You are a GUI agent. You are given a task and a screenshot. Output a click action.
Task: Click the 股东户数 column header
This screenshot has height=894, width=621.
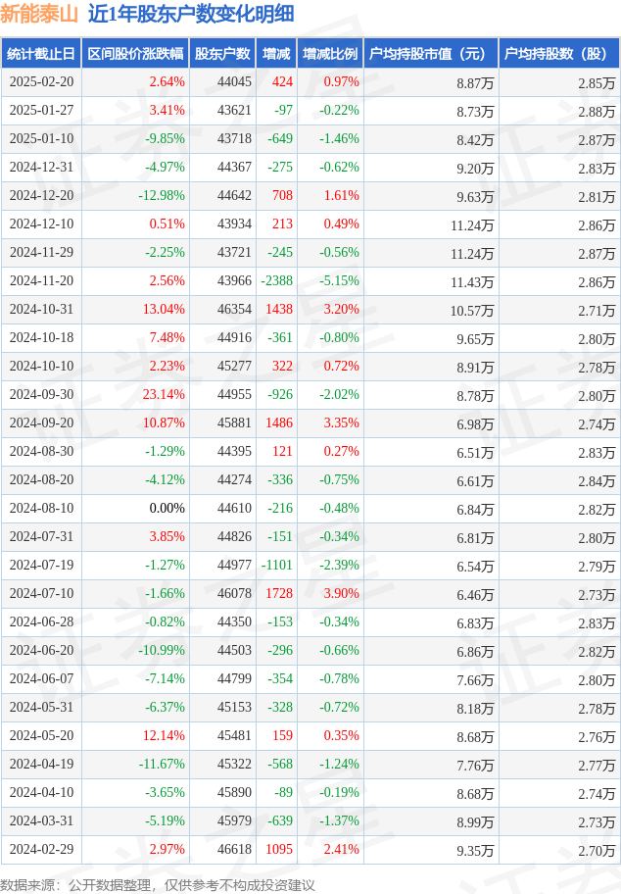pos(222,54)
